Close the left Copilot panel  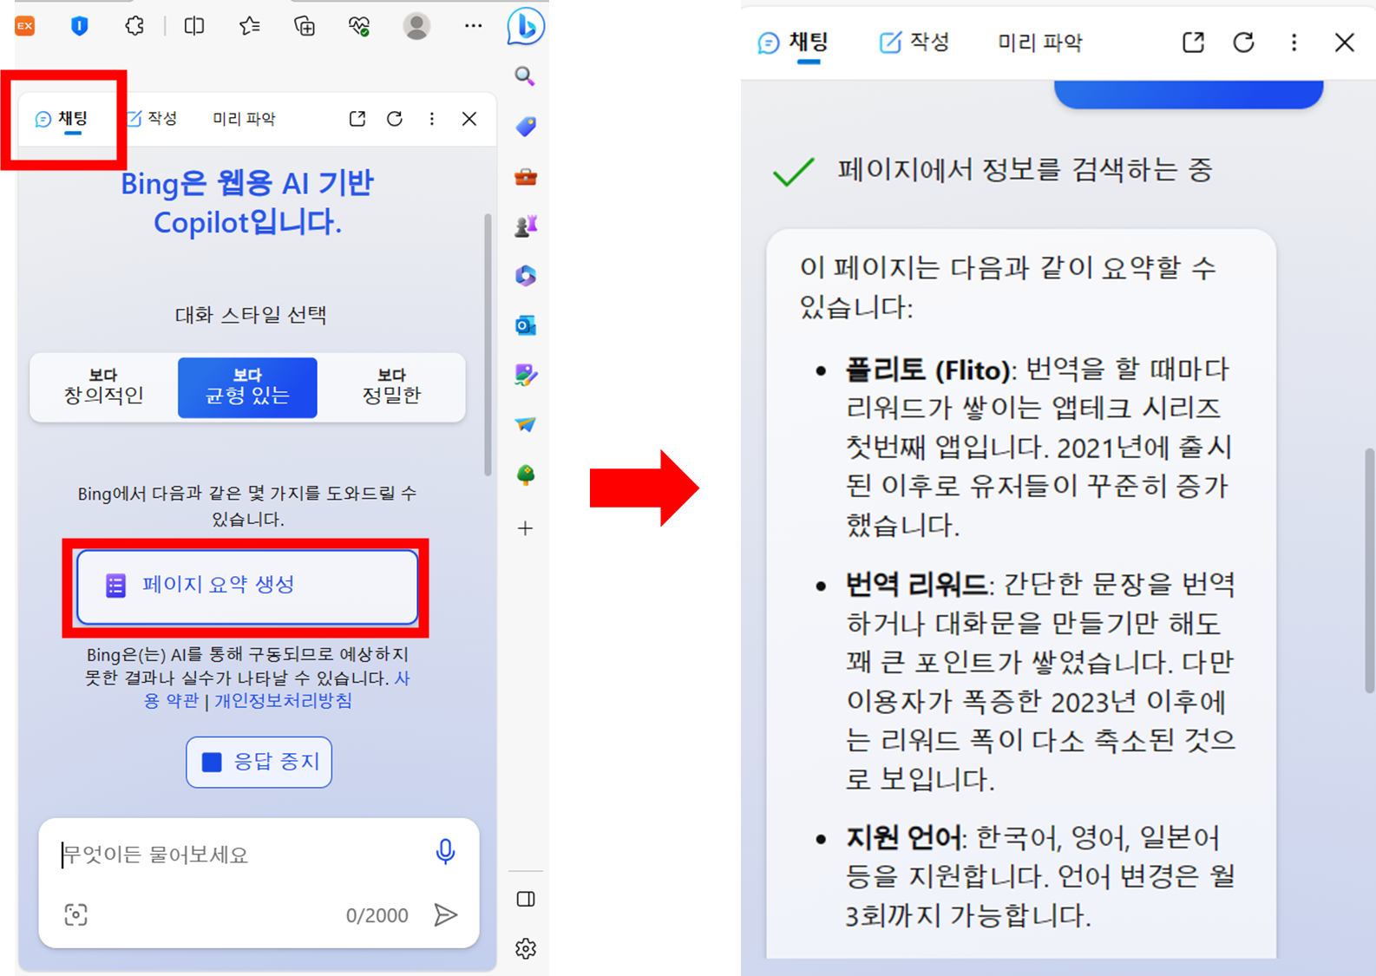tap(469, 119)
